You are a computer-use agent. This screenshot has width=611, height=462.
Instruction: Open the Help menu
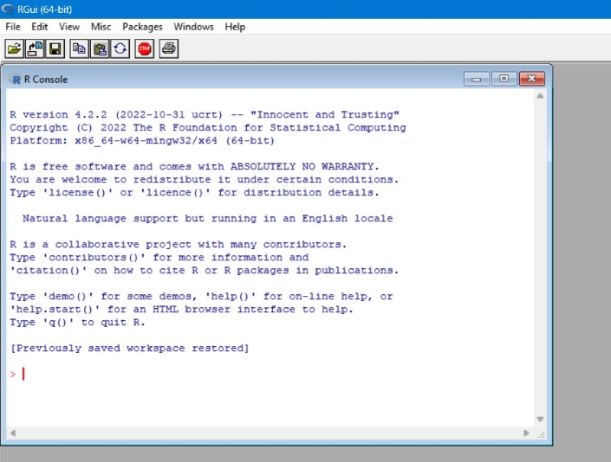[235, 27]
